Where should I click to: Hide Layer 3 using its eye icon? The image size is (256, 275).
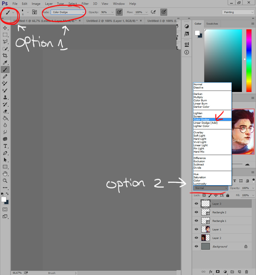coord(197,204)
